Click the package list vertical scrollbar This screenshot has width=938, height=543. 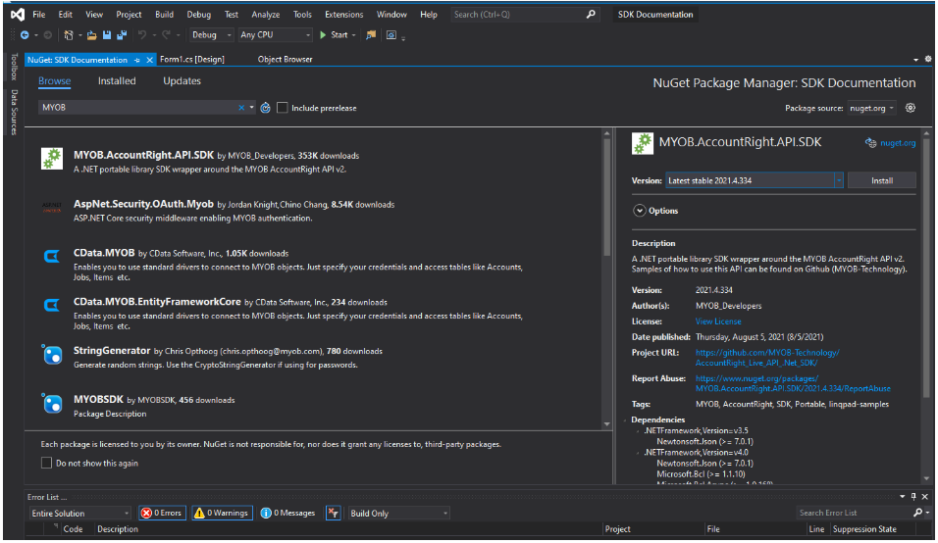tap(607, 197)
